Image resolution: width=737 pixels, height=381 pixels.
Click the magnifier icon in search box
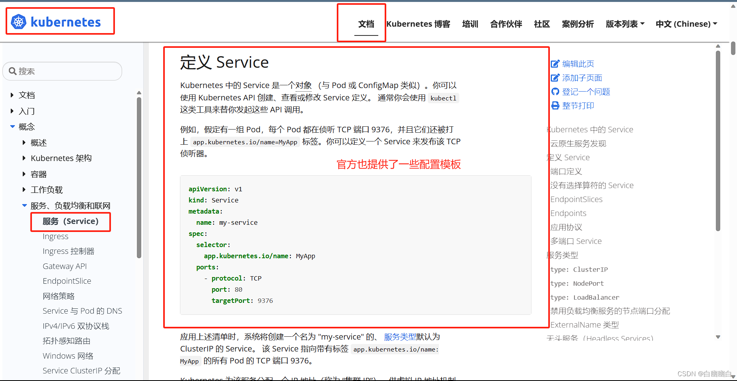[13, 71]
